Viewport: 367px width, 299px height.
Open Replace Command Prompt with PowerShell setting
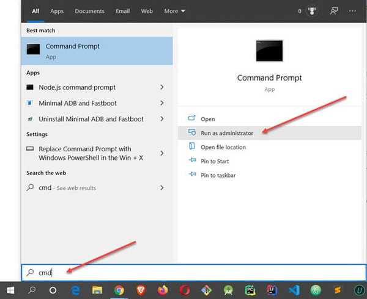point(91,153)
